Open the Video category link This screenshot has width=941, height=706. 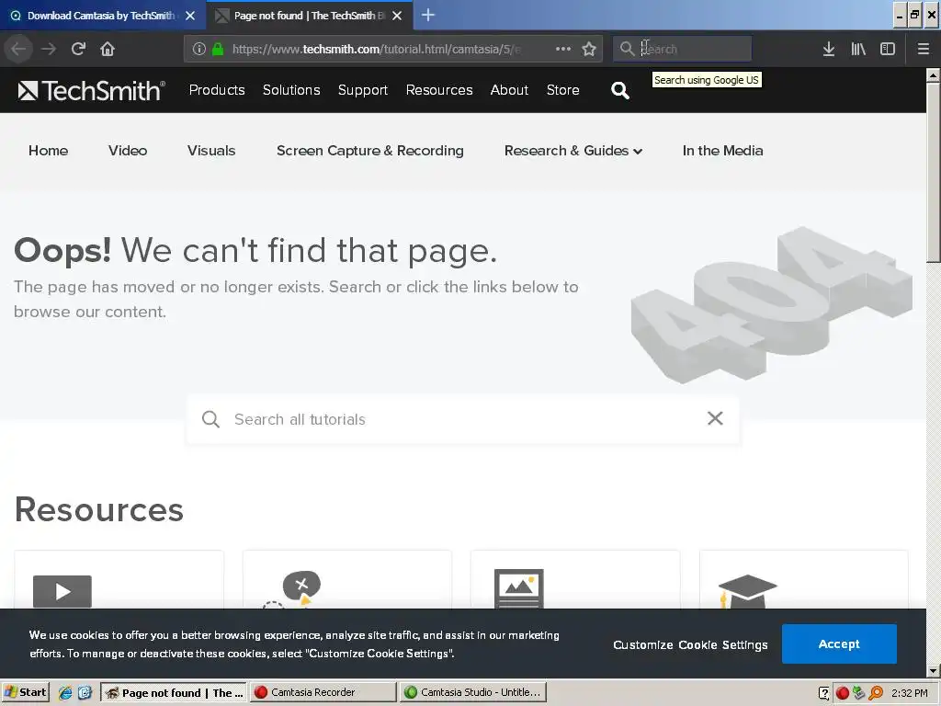pos(128,151)
